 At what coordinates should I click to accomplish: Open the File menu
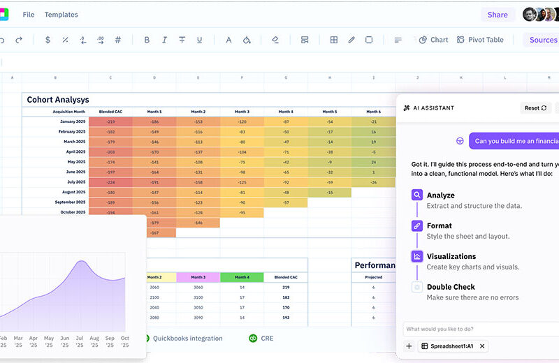point(29,15)
